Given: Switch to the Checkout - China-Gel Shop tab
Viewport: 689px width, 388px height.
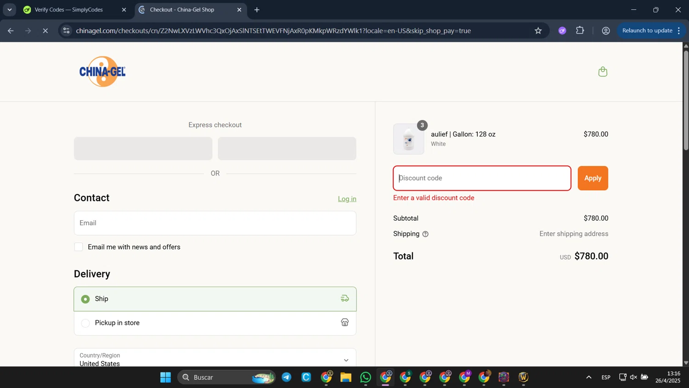Looking at the screenshot, I should pos(191,10).
